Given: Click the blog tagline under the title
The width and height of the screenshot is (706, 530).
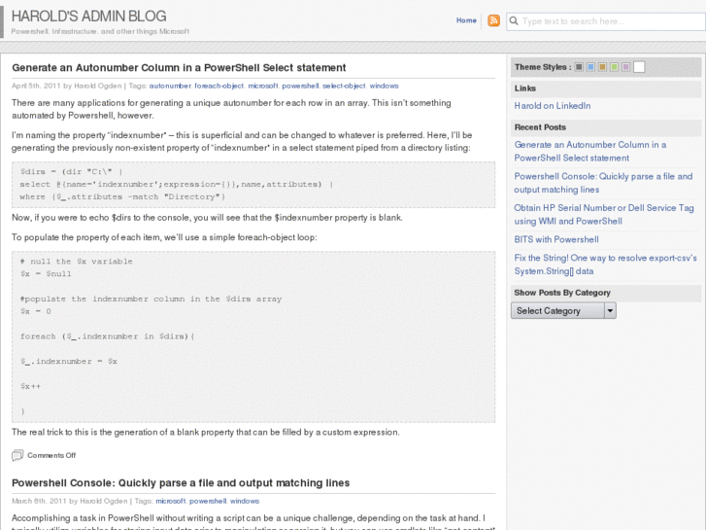Looking at the screenshot, I should pos(100,31).
